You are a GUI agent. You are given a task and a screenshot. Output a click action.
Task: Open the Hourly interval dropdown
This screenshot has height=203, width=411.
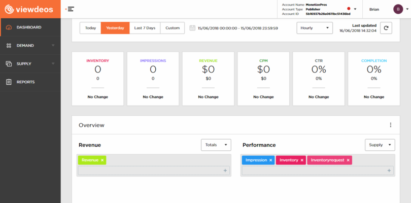[315, 28]
